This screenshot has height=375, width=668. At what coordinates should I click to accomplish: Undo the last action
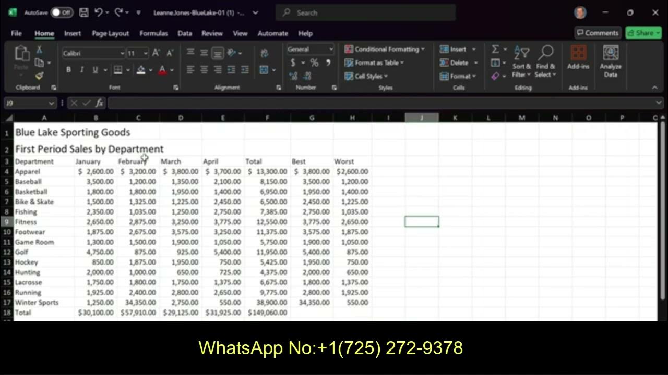(x=99, y=12)
